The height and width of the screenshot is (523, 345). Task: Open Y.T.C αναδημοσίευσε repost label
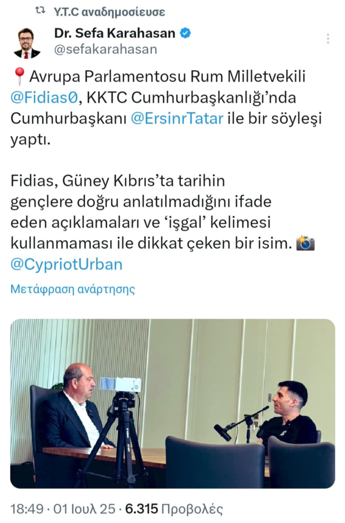point(109,12)
